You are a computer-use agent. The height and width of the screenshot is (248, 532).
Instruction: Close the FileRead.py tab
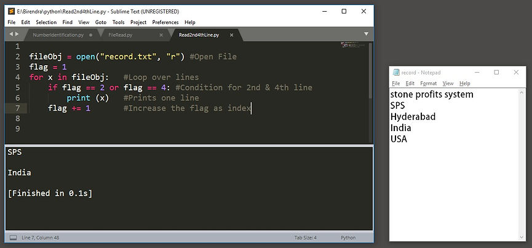pos(161,35)
